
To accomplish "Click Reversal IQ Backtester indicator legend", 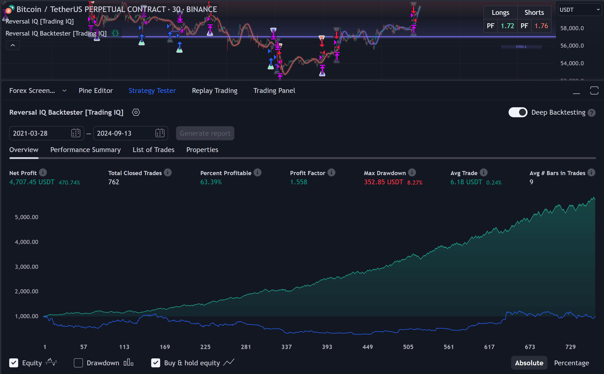I will coord(56,33).
